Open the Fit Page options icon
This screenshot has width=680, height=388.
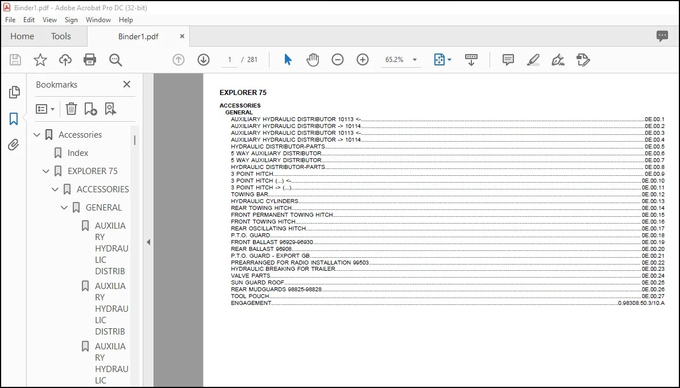[439, 60]
